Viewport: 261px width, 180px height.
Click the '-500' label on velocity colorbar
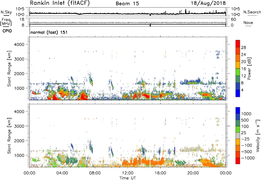(x=247, y=151)
